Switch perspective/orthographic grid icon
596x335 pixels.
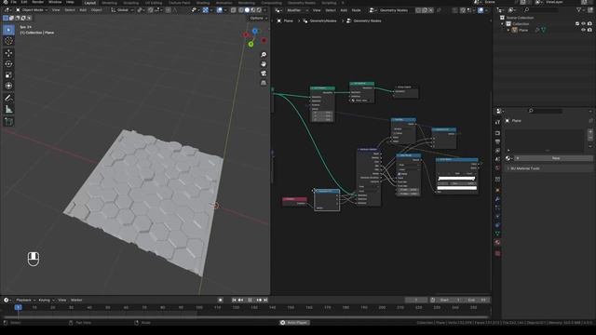(x=264, y=83)
